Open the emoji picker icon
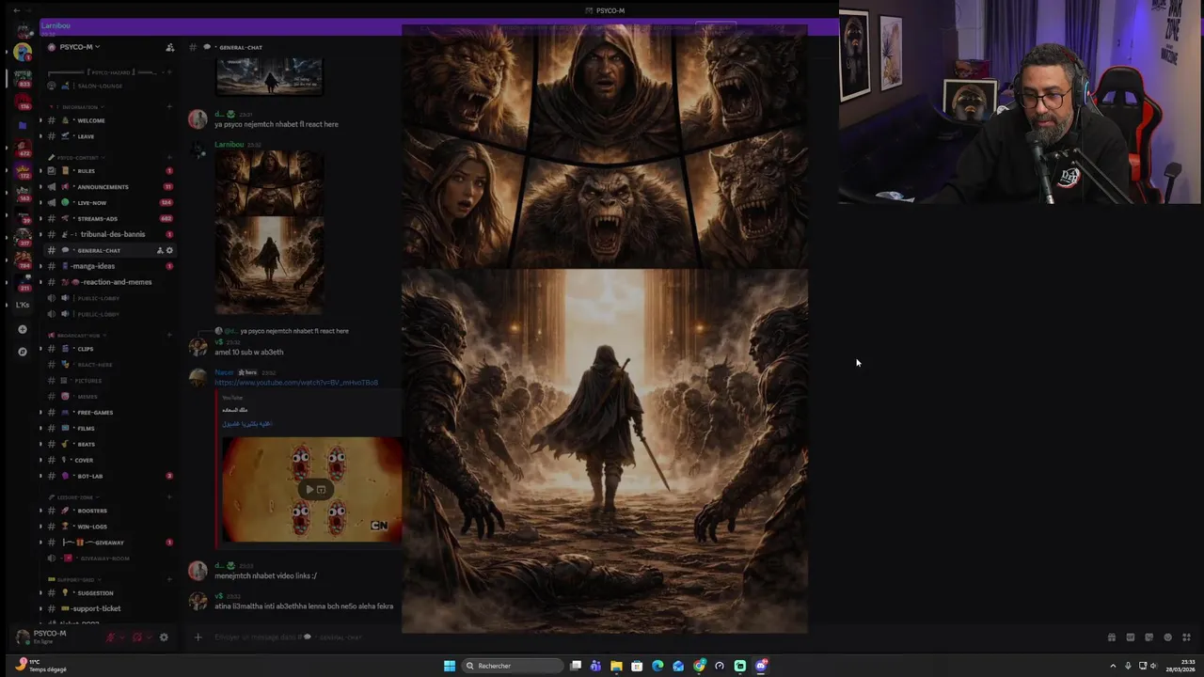Image resolution: width=1204 pixels, height=677 pixels. pyautogui.click(x=1167, y=638)
